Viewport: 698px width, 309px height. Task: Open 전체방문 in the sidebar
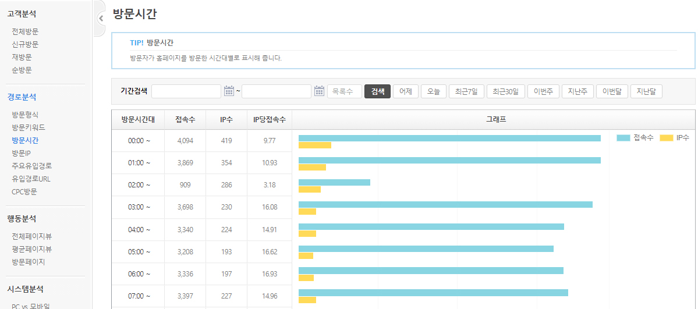point(25,31)
